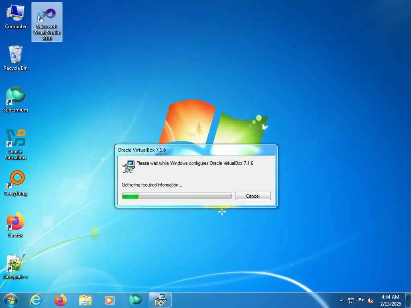The height and width of the screenshot is (308, 411).
Task: Select the Oracle VirtualBox desktop shortcut
Action: click(x=16, y=144)
